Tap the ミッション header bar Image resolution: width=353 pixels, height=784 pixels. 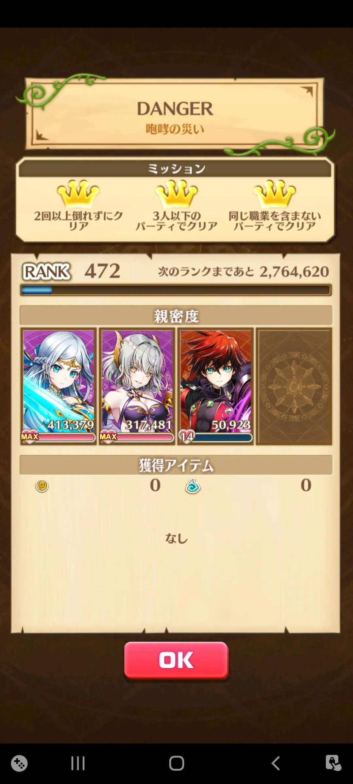click(176, 169)
